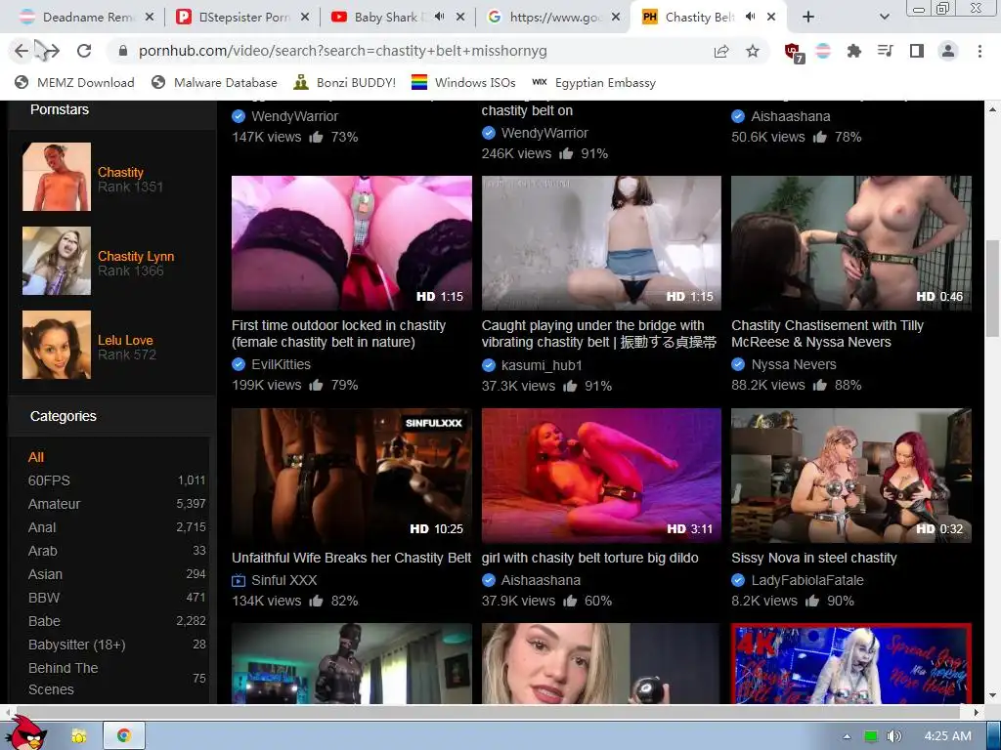The height and width of the screenshot is (750, 1001).
Task: Open the file explorer taskbar icon
Action: pos(79,736)
